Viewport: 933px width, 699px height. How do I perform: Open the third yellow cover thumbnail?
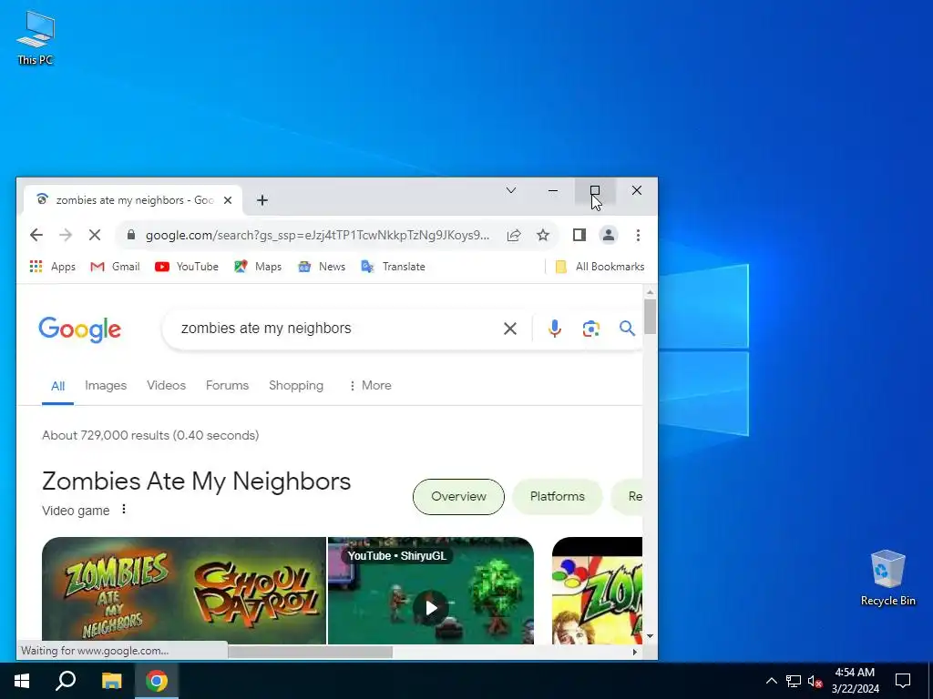pos(597,591)
